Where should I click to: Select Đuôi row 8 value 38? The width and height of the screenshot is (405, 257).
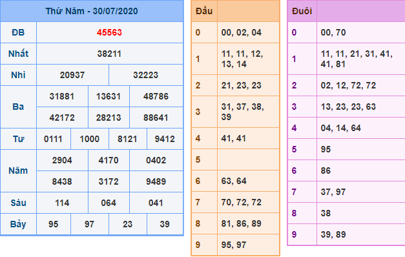(x=326, y=213)
